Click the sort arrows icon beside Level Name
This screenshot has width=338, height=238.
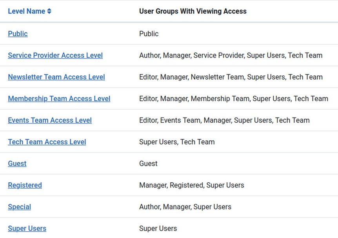pos(49,11)
